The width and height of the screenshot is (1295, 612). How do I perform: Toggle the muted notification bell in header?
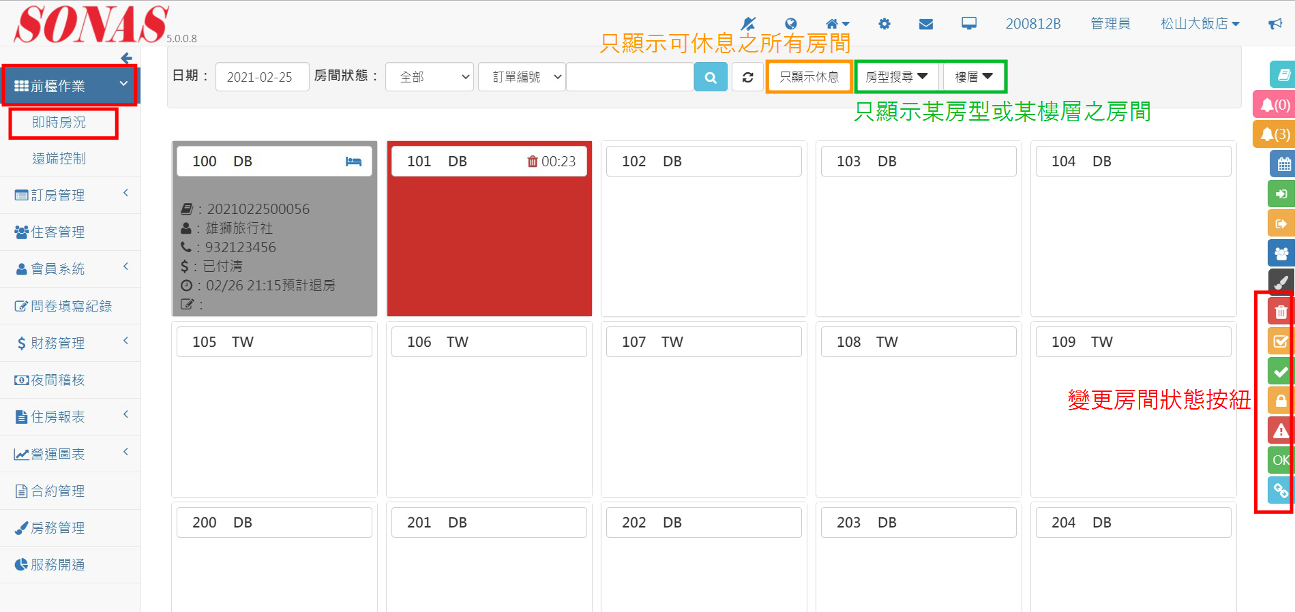(x=748, y=24)
